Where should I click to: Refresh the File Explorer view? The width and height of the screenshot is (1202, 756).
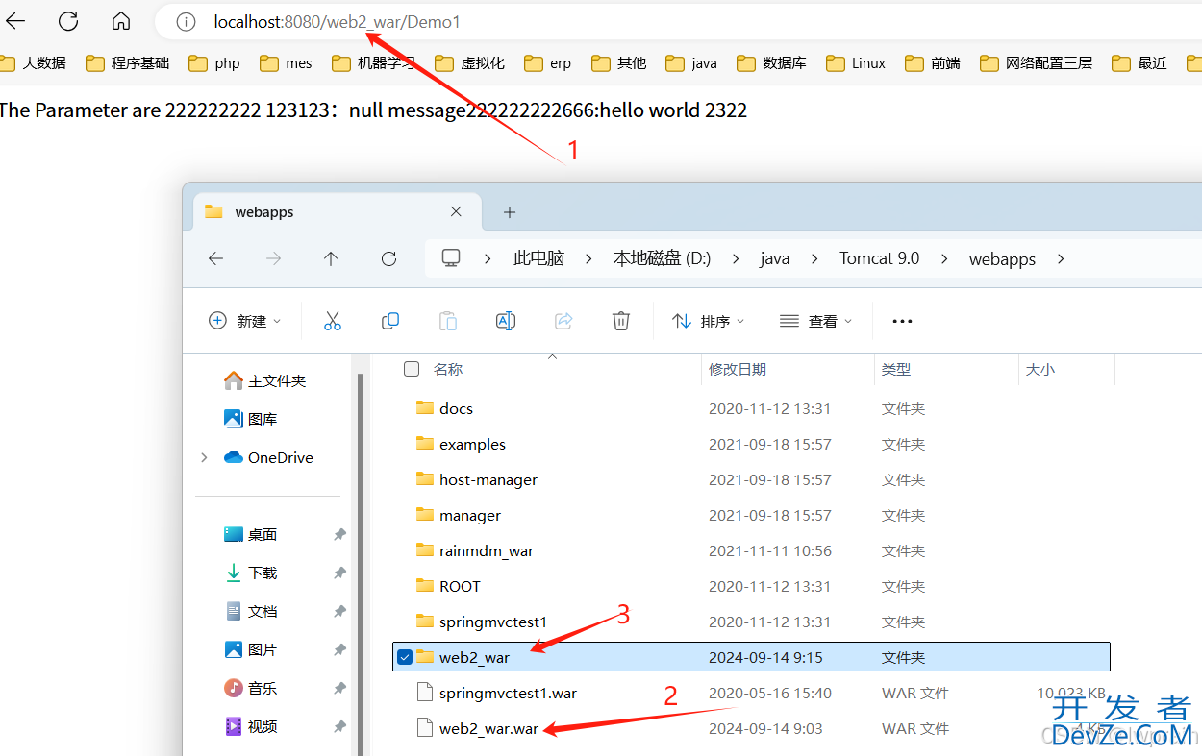tap(388, 258)
